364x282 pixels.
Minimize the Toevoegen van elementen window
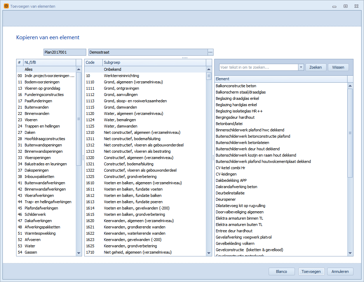(x=334, y=7)
